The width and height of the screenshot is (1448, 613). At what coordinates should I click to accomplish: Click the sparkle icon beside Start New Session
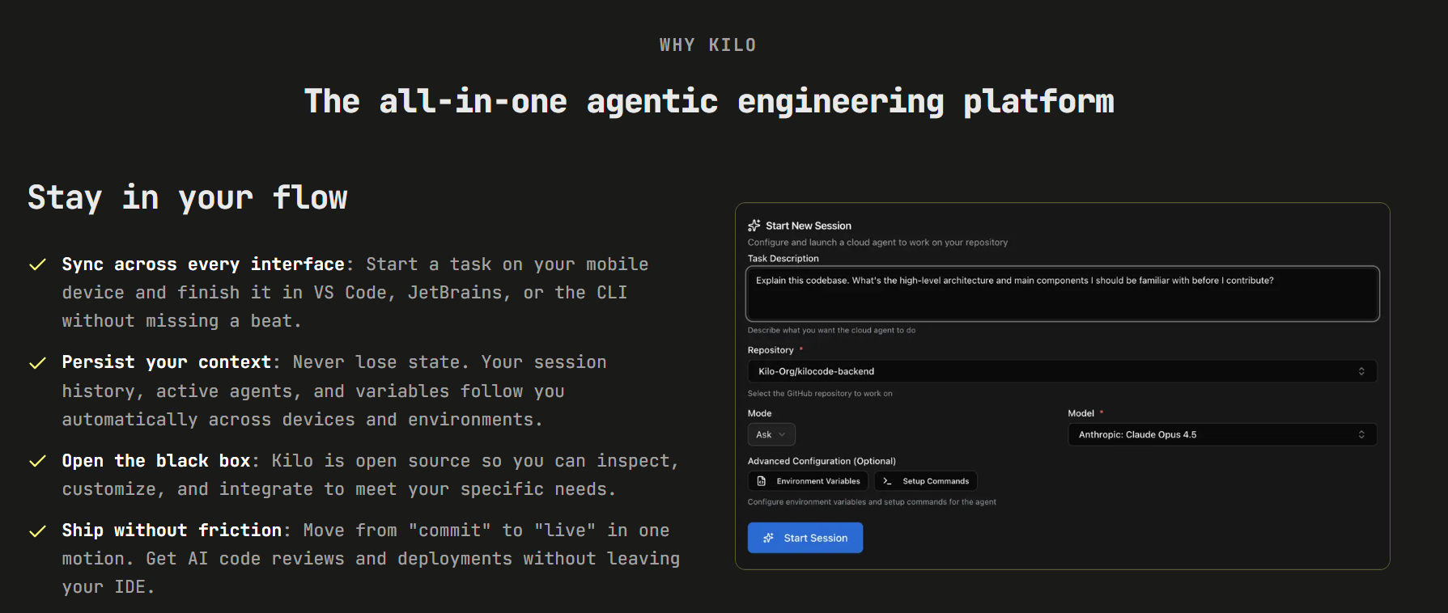click(754, 226)
